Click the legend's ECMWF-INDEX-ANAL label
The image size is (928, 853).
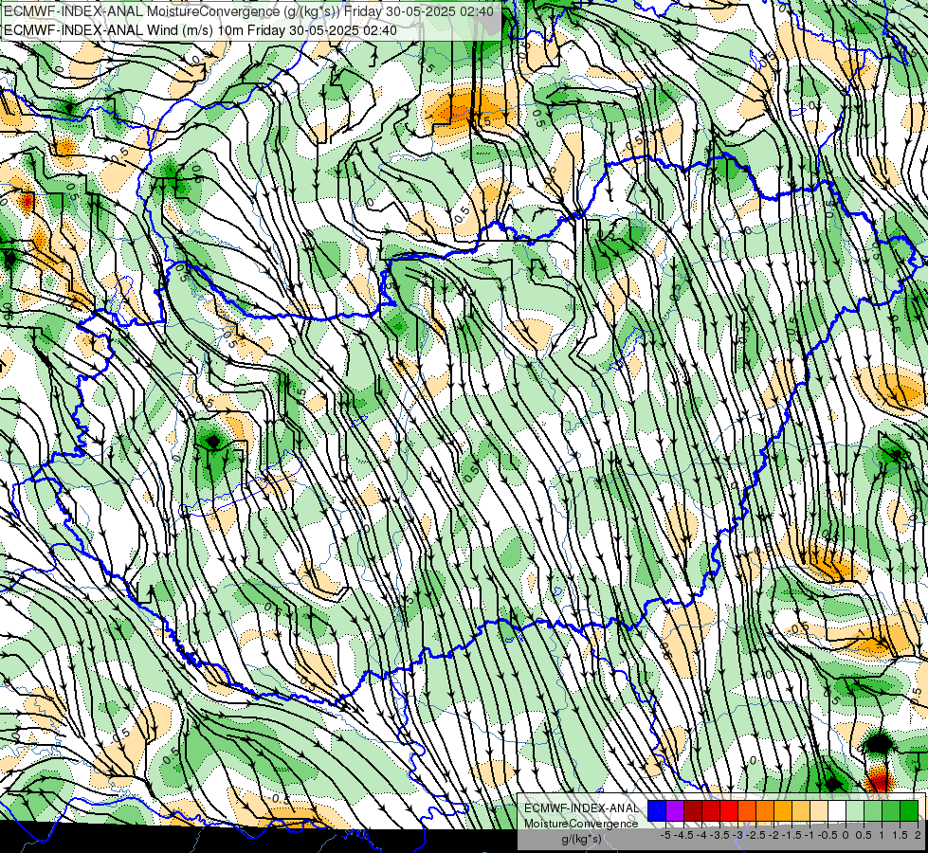pyautogui.click(x=581, y=808)
